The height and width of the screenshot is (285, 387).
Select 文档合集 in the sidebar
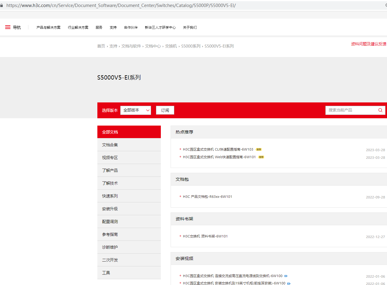(x=129, y=145)
